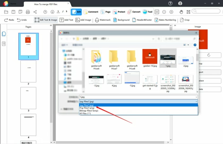Click the Redo button
Screen dimensions: 223x144
(9, 20)
